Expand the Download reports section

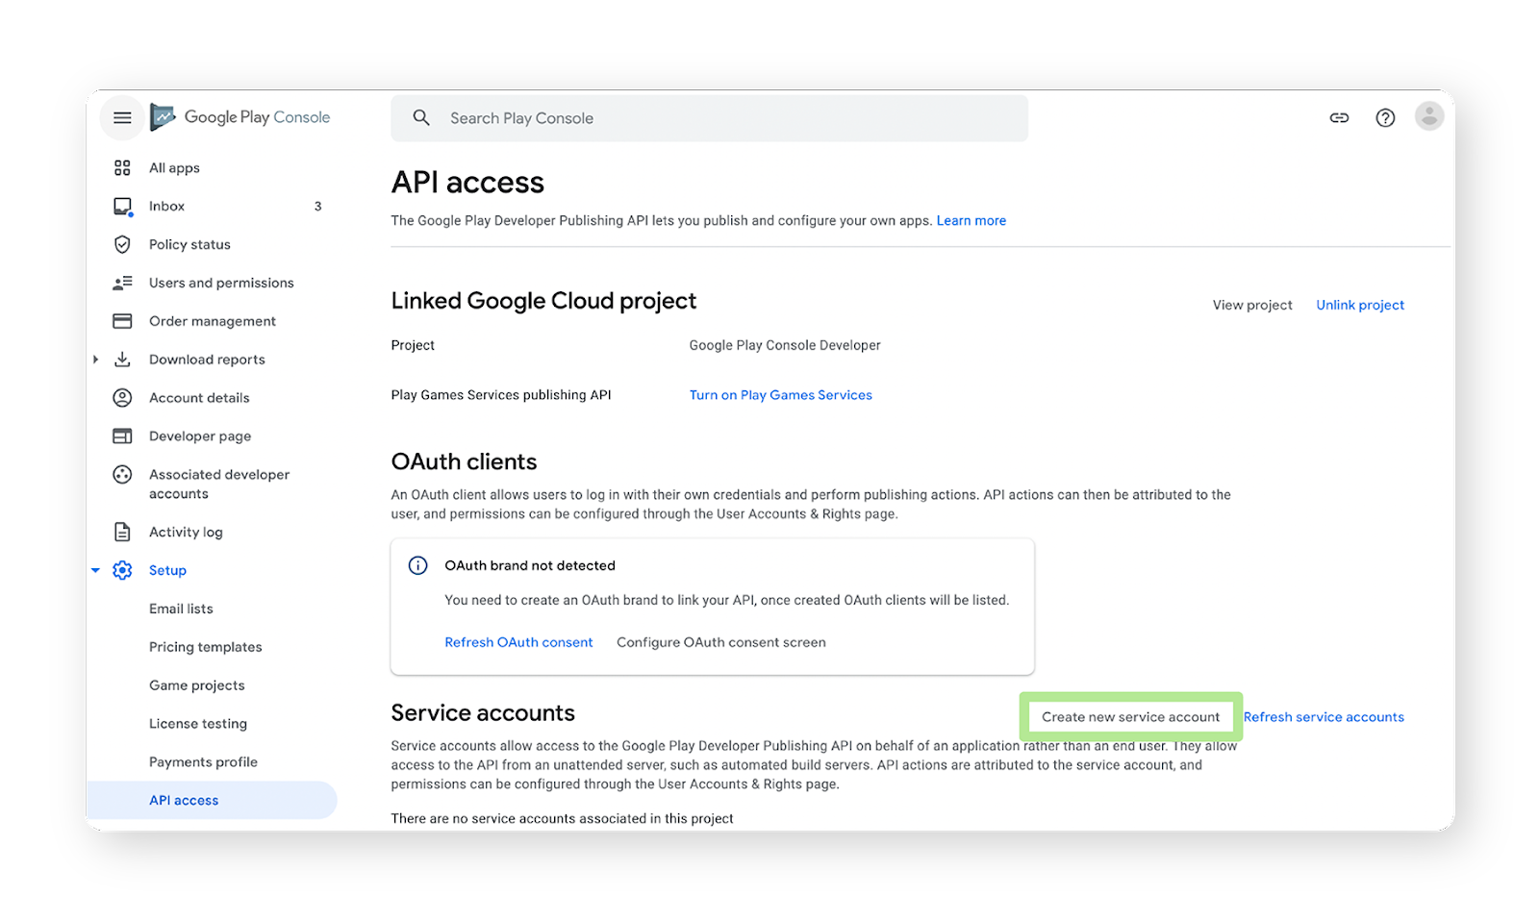tap(95, 359)
